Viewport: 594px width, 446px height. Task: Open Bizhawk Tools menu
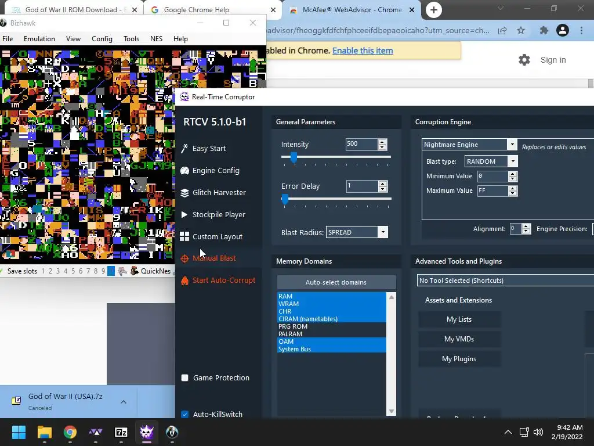[x=131, y=39]
